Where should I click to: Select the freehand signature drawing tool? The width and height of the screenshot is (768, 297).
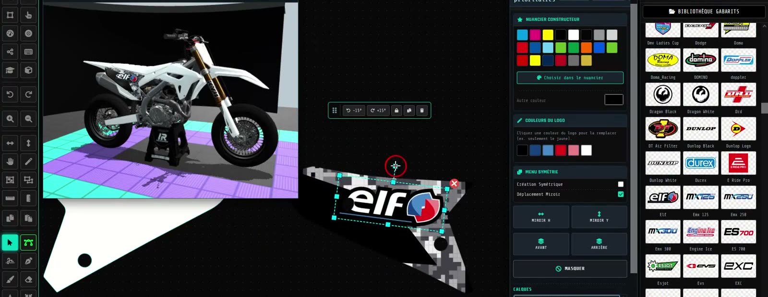coord(10,261)
